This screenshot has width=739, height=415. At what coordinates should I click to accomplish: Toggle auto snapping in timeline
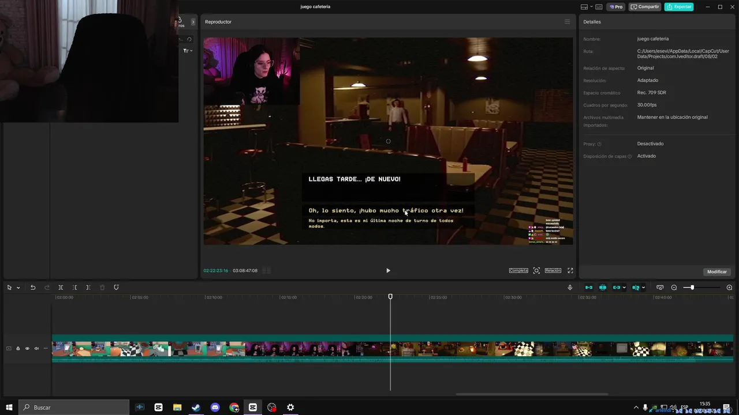[603, 287]
